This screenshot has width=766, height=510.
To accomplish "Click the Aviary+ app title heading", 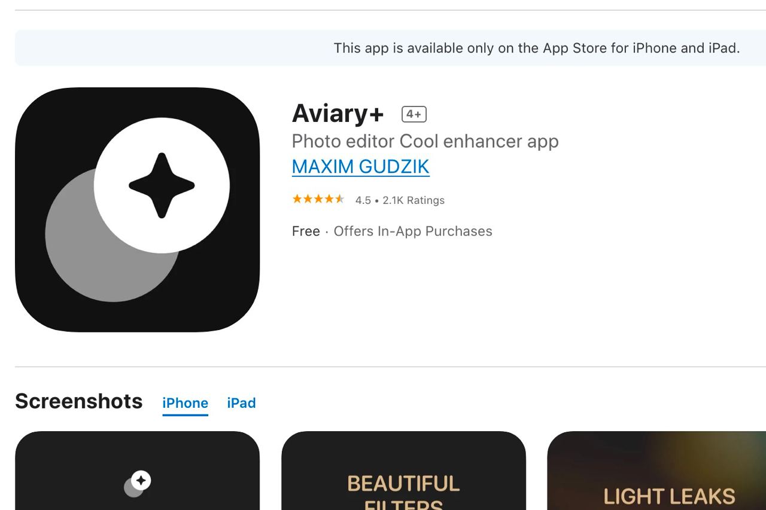I will point(338,113).
